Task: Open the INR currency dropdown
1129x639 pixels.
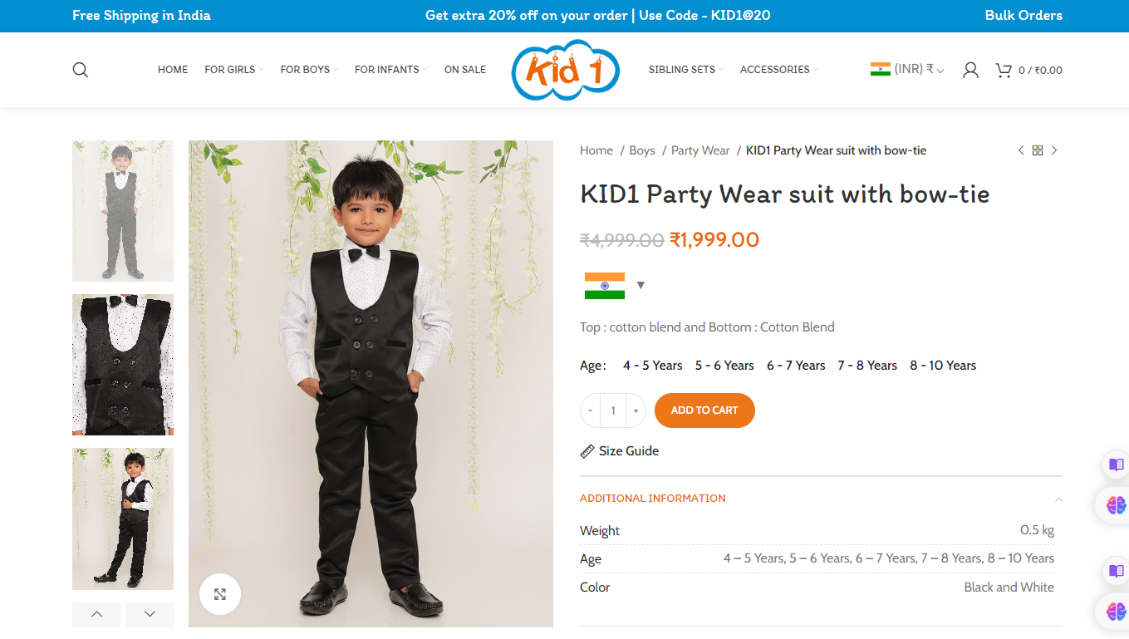Action: 907,70
